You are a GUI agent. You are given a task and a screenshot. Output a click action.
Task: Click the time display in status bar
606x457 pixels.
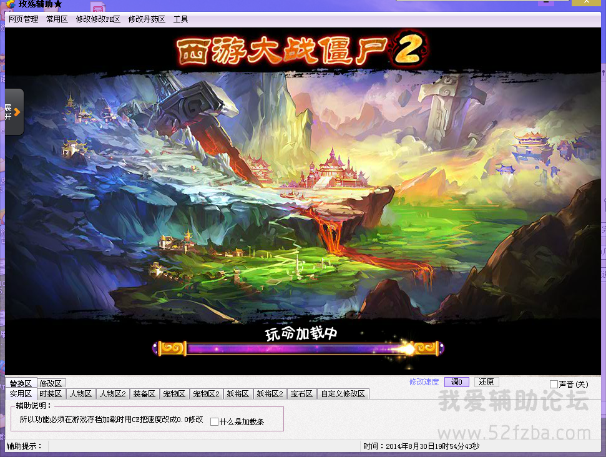click(421, 446)
